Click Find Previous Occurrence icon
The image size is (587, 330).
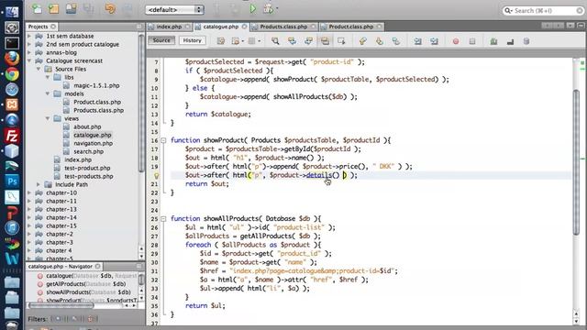tap(292, 41)
